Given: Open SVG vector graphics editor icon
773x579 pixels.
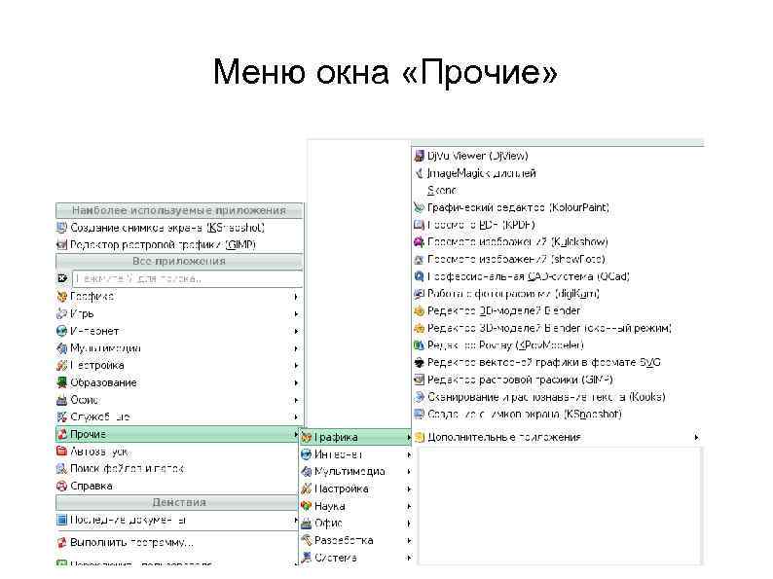Looking at the screenshot, I should [x=419, y=363].
